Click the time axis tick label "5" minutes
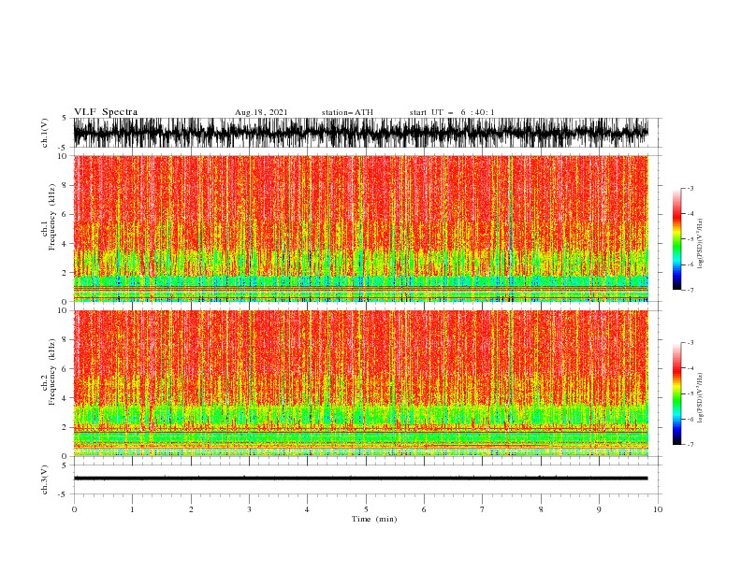741x572 pixels. (366, 509)
